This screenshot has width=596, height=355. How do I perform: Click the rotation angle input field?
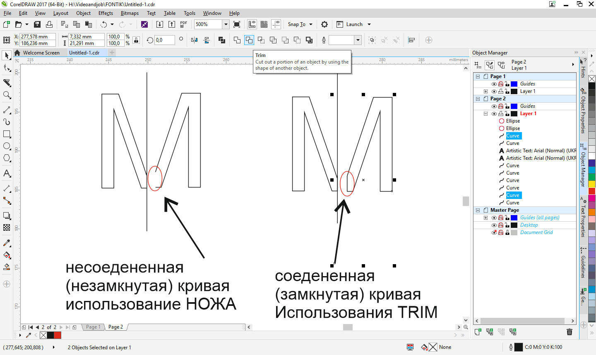[x=164, y=40]
